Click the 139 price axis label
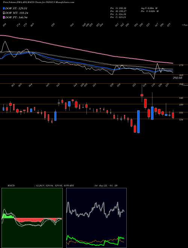The height and width of the screenshot is (248, 188). (181, 105)
